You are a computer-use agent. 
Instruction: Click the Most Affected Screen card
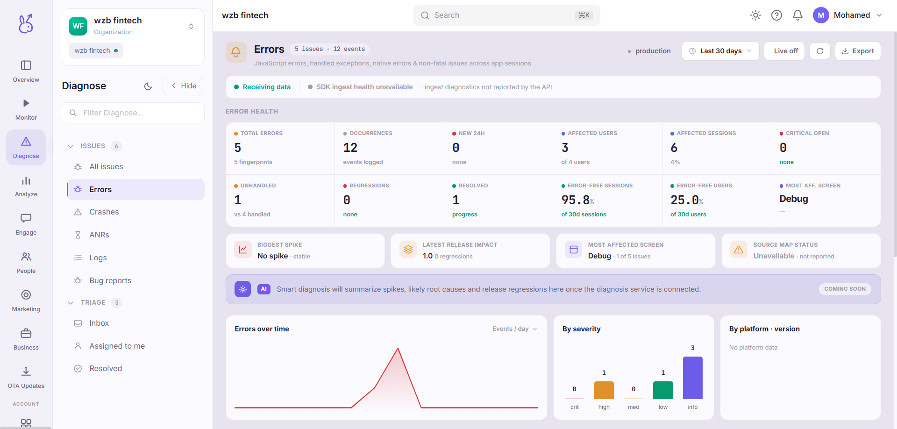coord(635,251)
